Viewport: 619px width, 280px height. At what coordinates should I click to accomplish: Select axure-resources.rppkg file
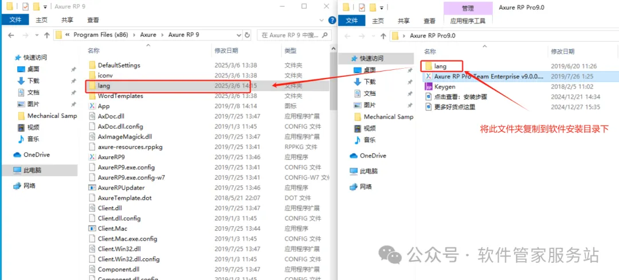click(130, 147)
